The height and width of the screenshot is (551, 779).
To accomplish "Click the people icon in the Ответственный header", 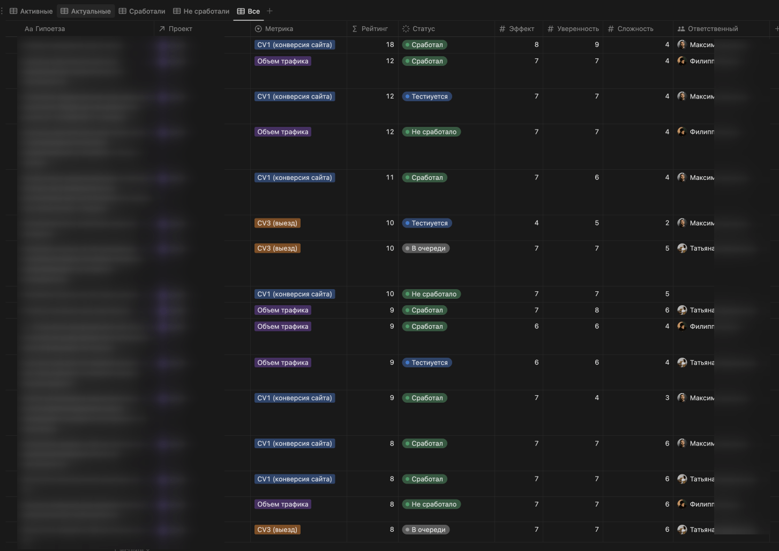I will pyautogui.click(x=681, y=29).
